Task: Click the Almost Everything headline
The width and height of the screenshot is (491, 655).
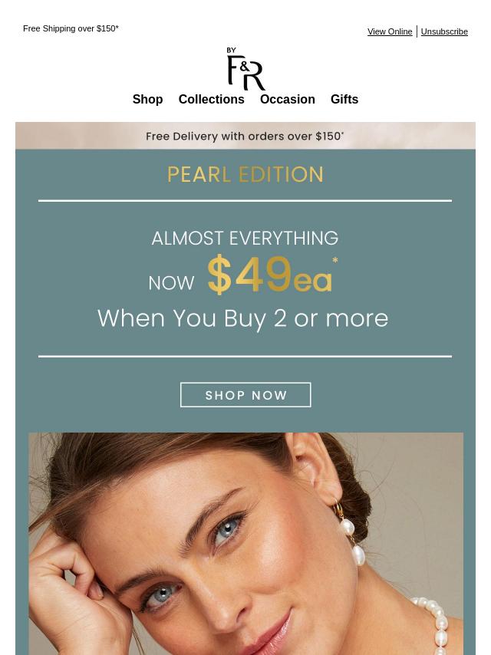Action: point(245,238)
